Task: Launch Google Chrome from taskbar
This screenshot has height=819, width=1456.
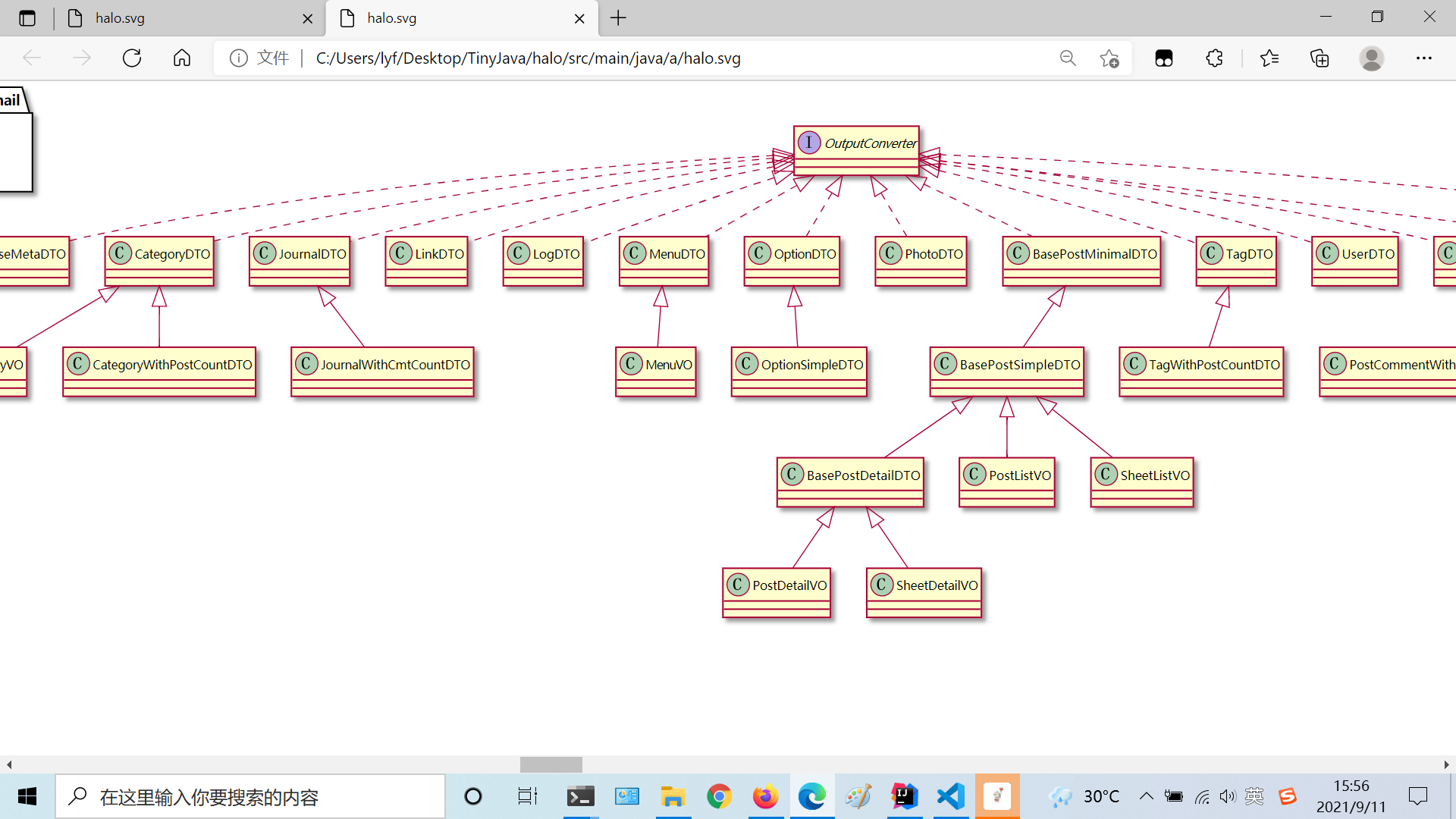Action: point(719,796)
